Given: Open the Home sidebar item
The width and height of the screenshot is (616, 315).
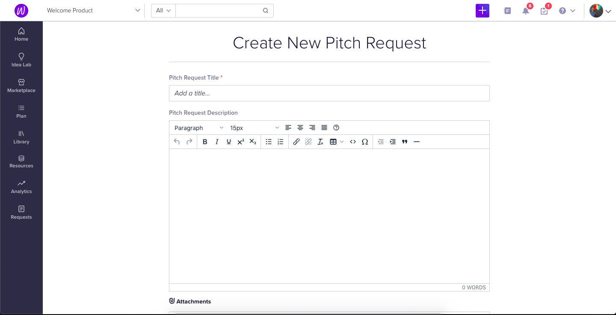Looking at the screenshot, I should (x=21, y=34).
